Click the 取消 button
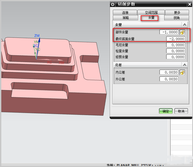 (181, 111)
